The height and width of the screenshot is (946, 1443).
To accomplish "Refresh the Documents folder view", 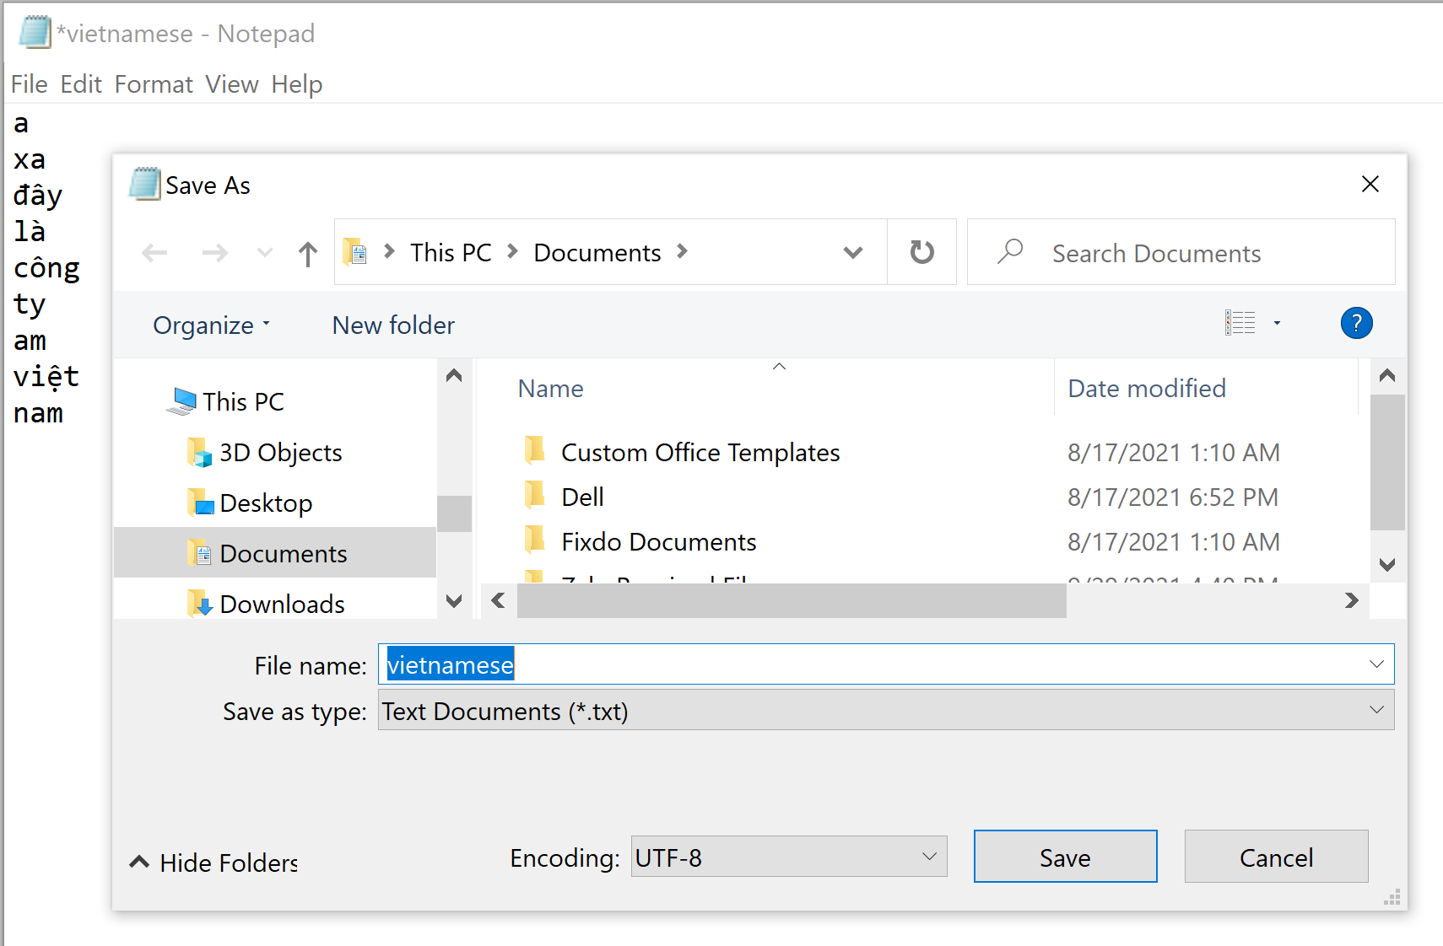I will 922,252.
